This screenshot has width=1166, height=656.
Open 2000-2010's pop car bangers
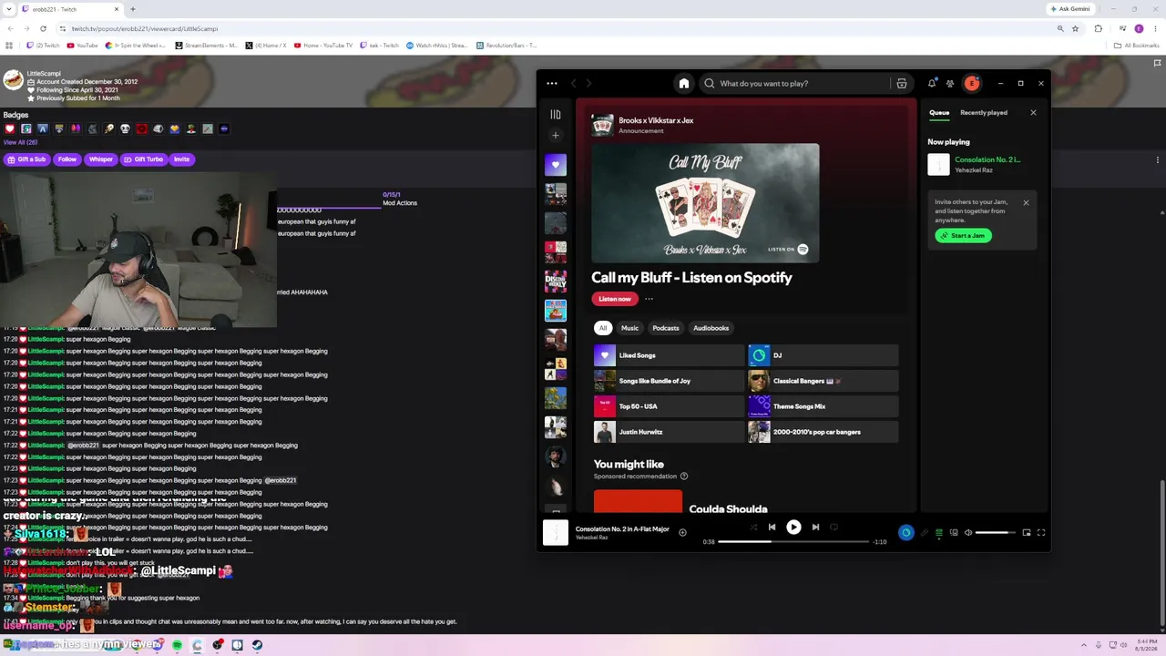coord(823,432)
